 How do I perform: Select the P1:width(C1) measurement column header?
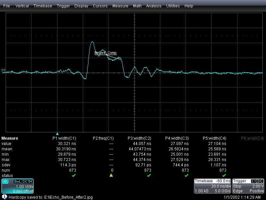coord(64,138)
